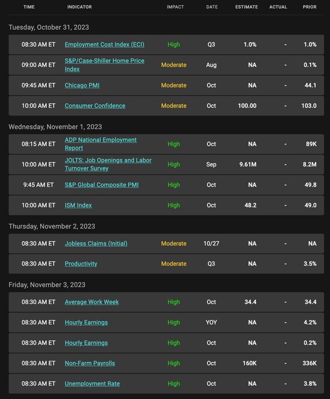This screenshot has height=399, width=330.
Task: Click the TIME column header
Action: 29,7
